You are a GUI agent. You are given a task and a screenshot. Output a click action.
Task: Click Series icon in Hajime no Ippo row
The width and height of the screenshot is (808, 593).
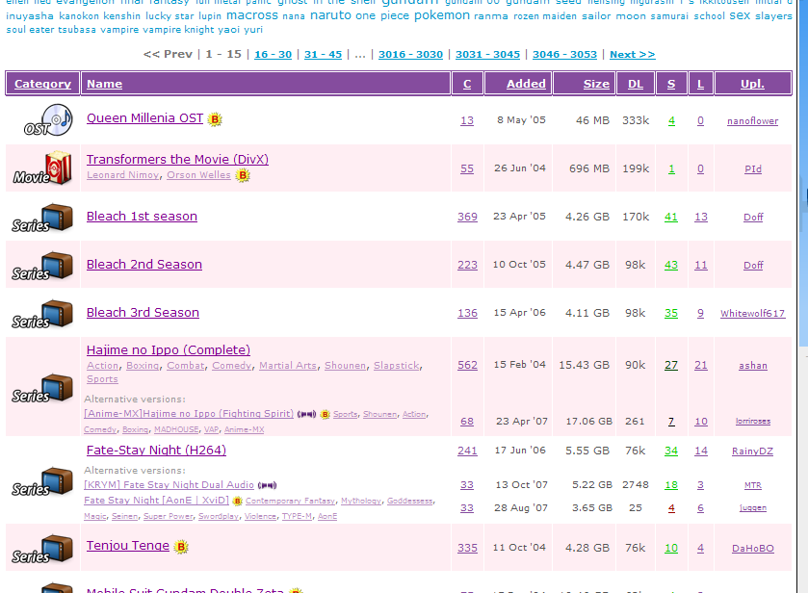(42, 388)
